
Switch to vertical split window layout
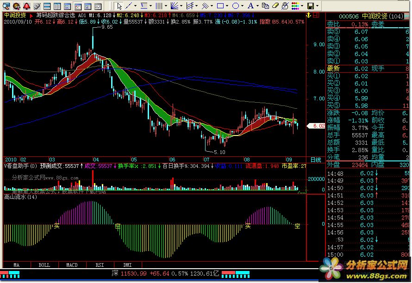pyautogui.click(x=57, y=6)
